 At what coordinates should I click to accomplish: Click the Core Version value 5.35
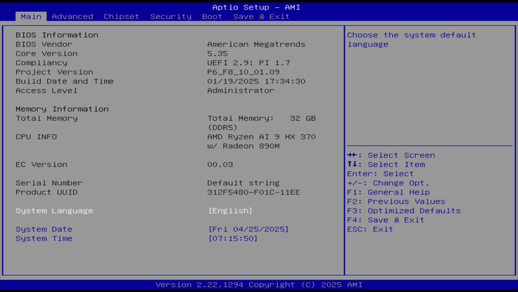point(218,53)
